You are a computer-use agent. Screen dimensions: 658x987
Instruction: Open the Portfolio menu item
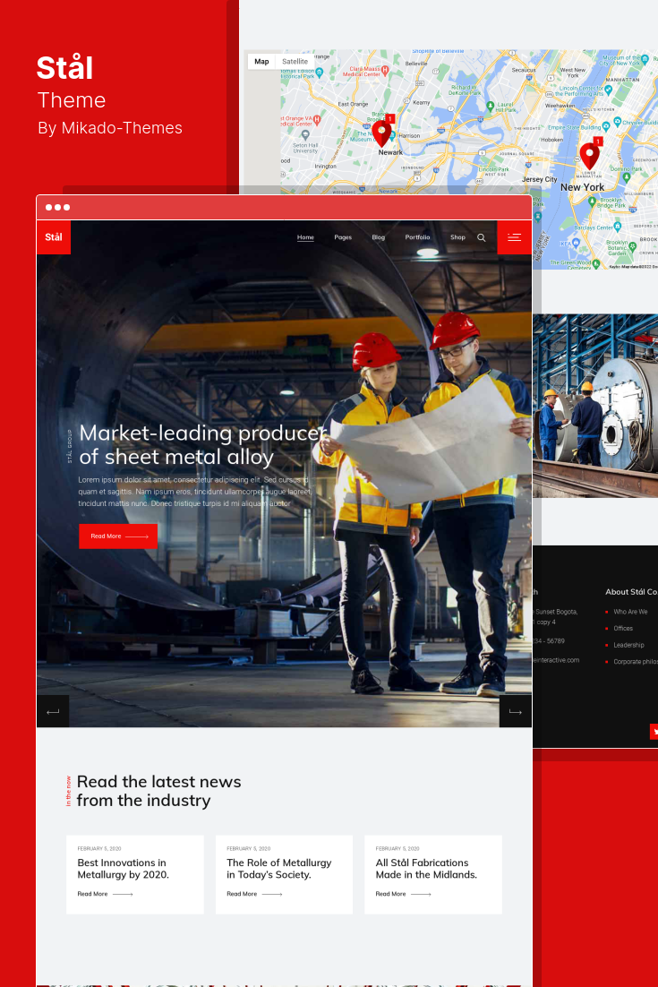(x=418, y=237)
